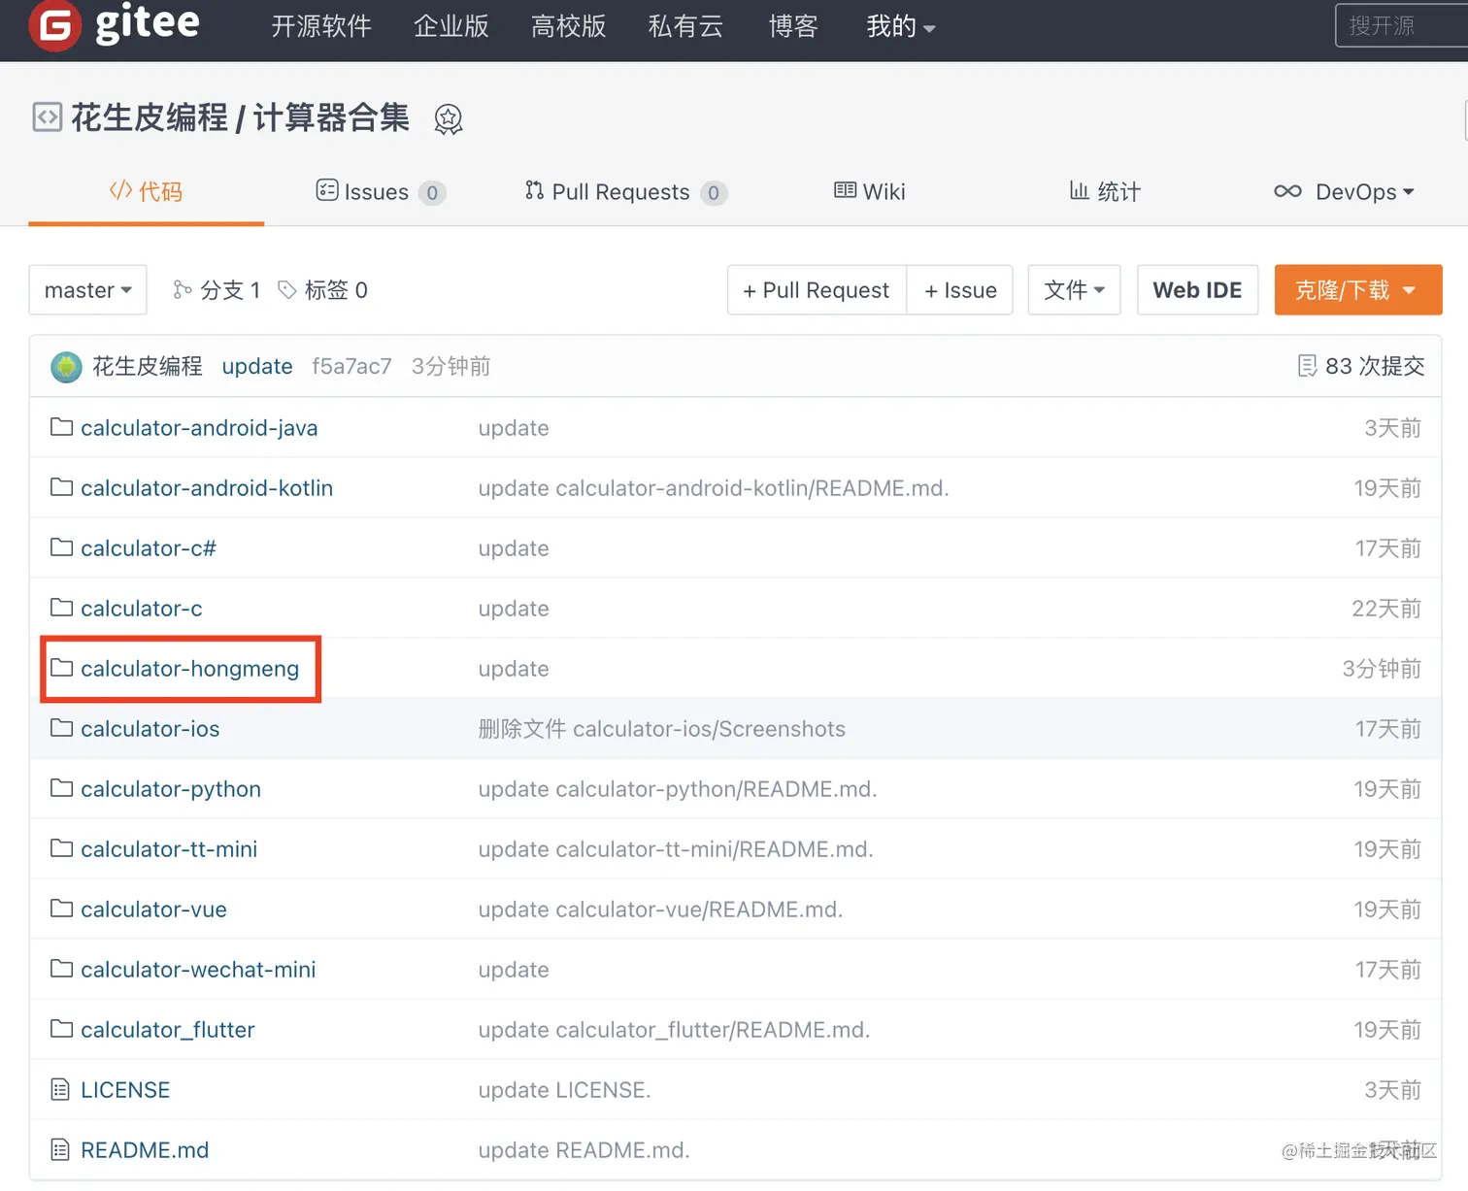Click the folder icon for calculator-vue
Screen dimensions: 1468x1191
click(x=61, y=909)
